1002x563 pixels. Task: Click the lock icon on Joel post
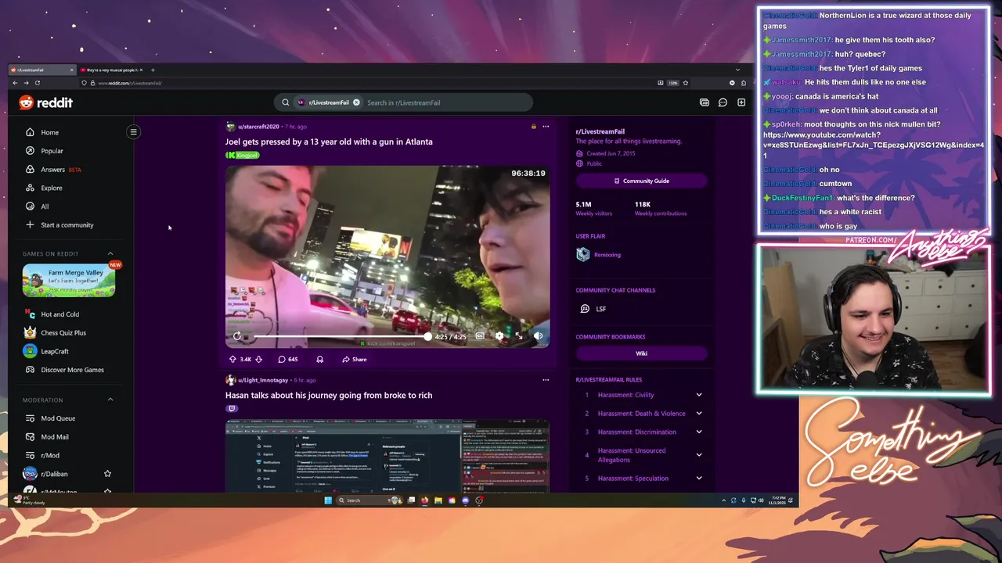click(x=534, y=127)
